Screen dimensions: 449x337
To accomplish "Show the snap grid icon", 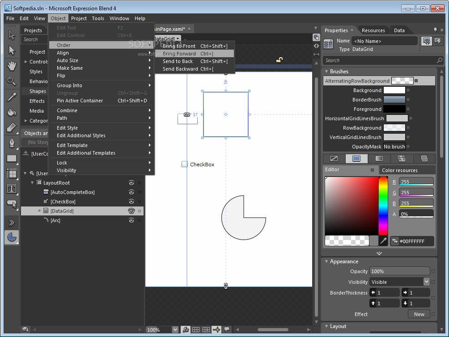I will click(196, 329).
